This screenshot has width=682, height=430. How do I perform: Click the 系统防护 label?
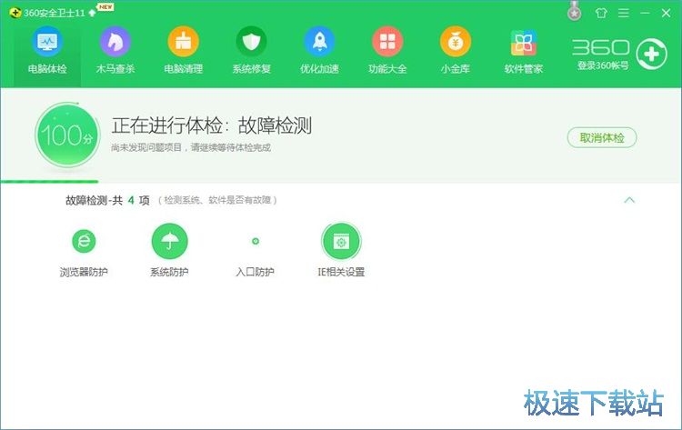[169, 272]
